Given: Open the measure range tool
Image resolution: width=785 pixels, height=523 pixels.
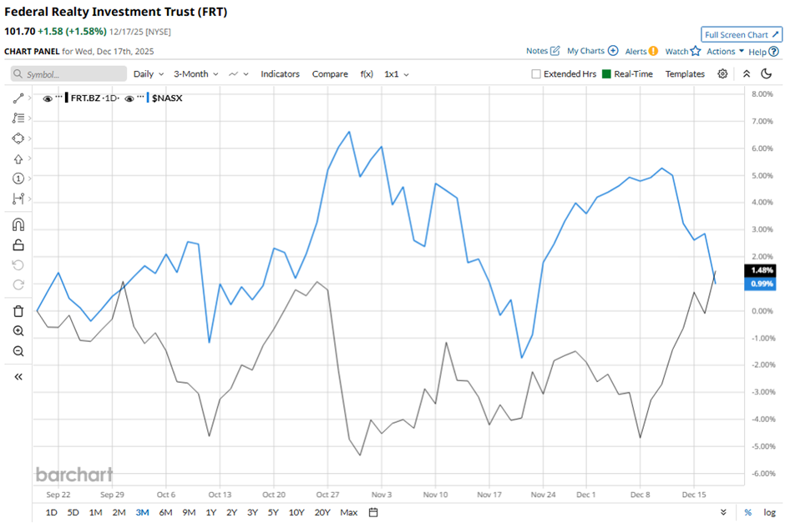Looking at the screenshot, I should click(x=18, y=199).
